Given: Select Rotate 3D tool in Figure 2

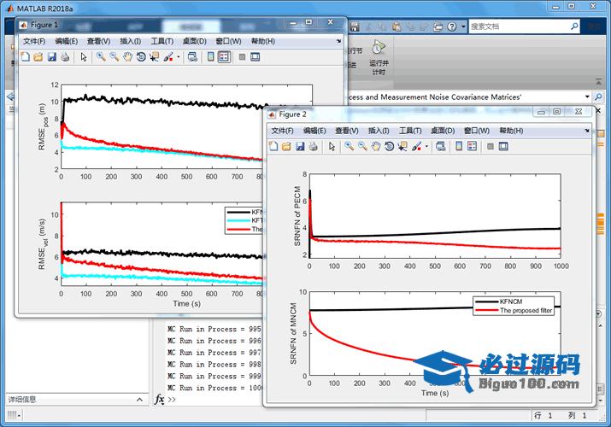Looking at the screenshot, I should click(x=389, y=146).
